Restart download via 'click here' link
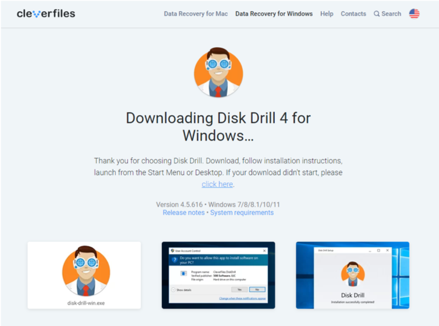This screenshot has height=326, width=439. click(x=217, y=184)
